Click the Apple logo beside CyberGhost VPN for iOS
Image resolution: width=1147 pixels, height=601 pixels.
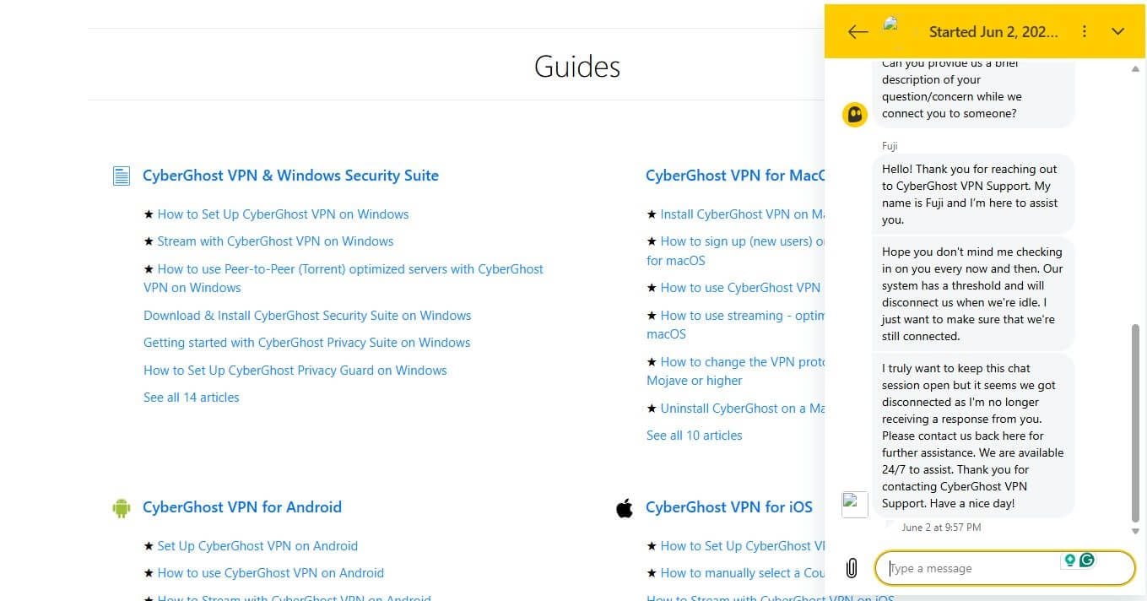pyautogui.click(x=625, y=507)
